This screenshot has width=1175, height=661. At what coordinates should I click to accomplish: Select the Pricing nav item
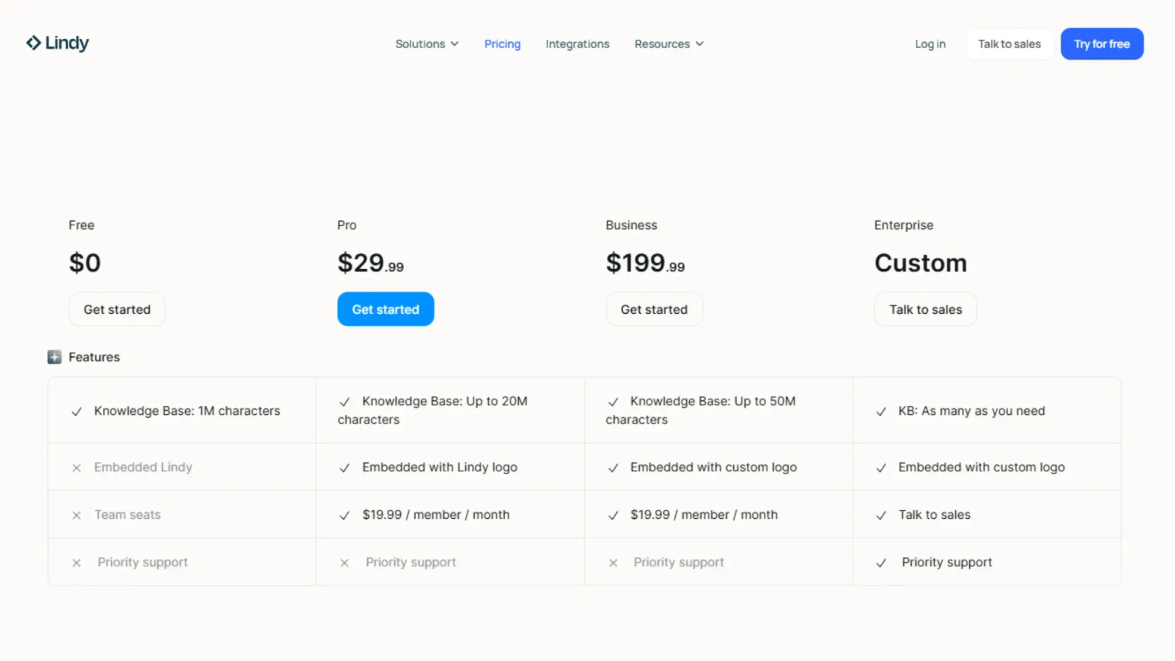point(502,43)
